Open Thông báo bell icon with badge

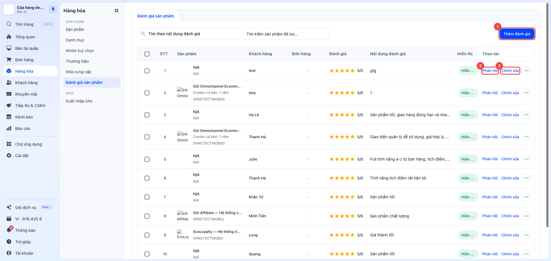coord(9,230)
